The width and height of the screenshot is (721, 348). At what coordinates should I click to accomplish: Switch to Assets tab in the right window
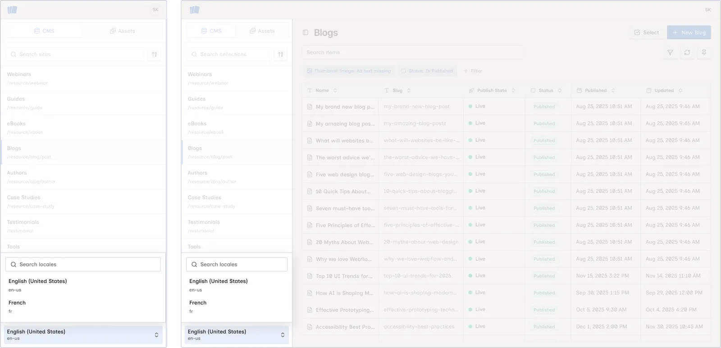pos(262,31)
